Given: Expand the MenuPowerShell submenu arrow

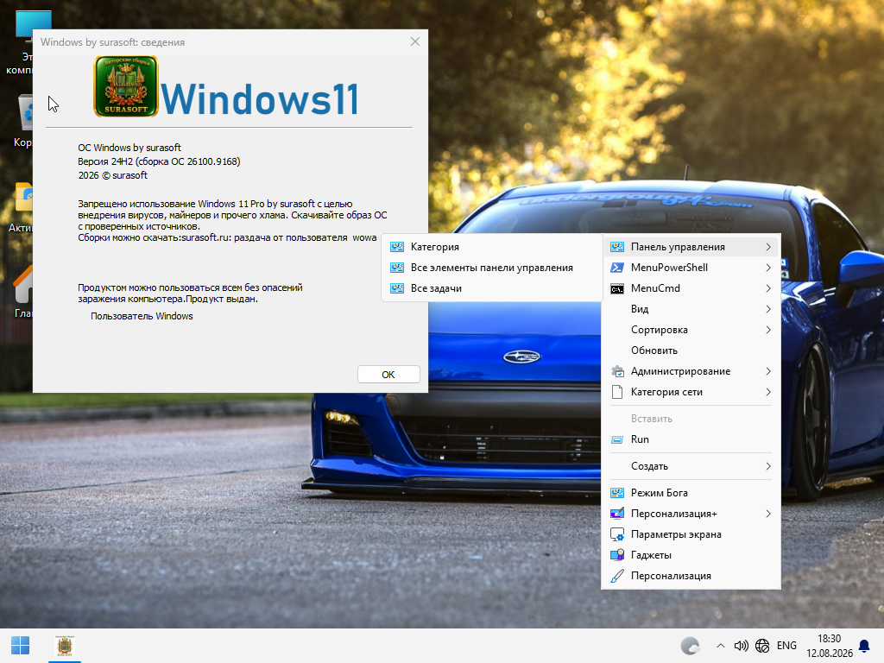Looking at the screenshot, I should click(767, 268).
